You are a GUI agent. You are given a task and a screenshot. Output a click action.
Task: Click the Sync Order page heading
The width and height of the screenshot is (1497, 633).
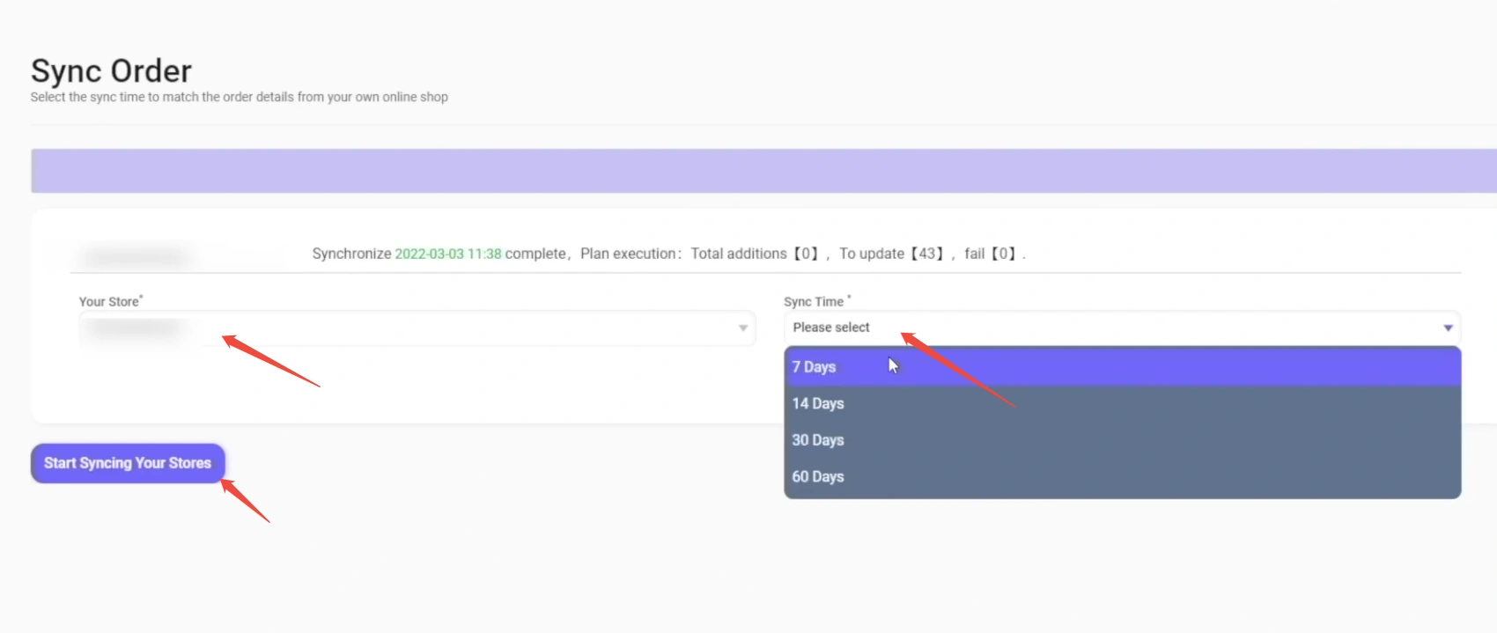click(111, 70)
